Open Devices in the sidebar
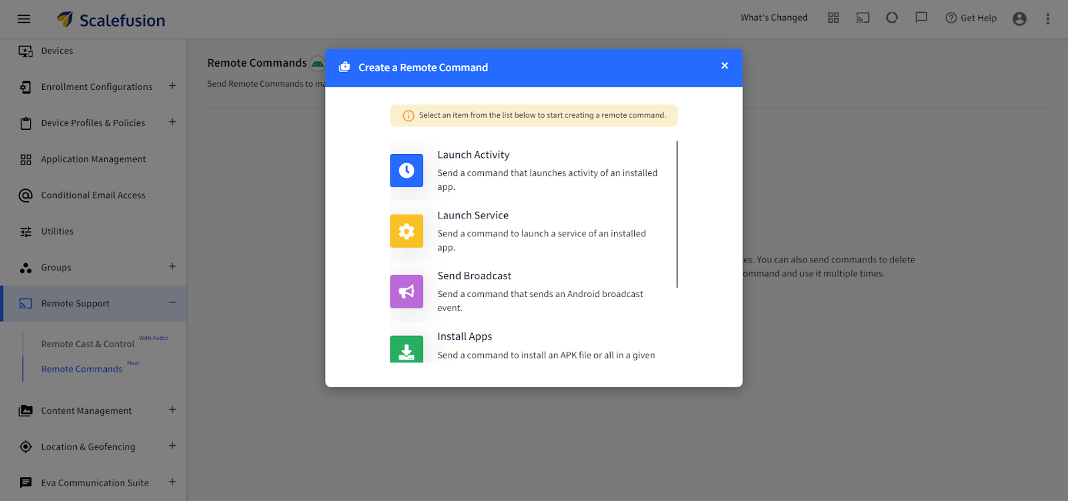 57,51
